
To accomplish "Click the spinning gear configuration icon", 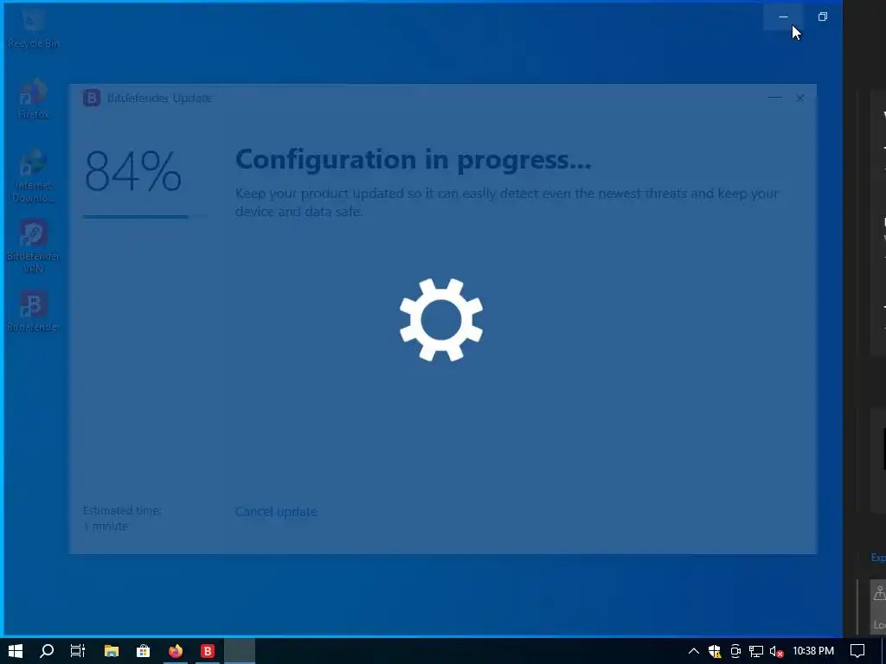I will (x=440, y=319).
